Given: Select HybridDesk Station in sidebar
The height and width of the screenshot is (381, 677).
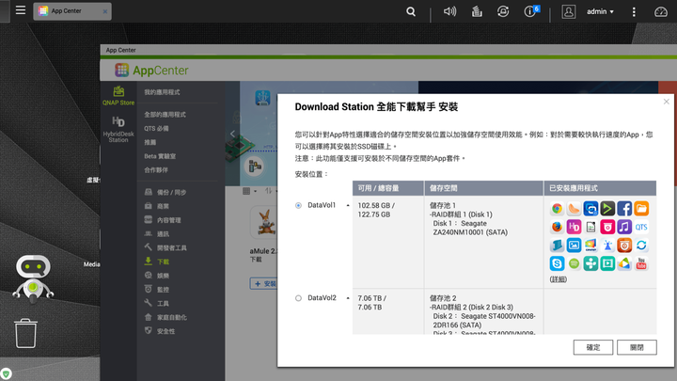Looking at the screenshot, I should [x=118, y=129].
